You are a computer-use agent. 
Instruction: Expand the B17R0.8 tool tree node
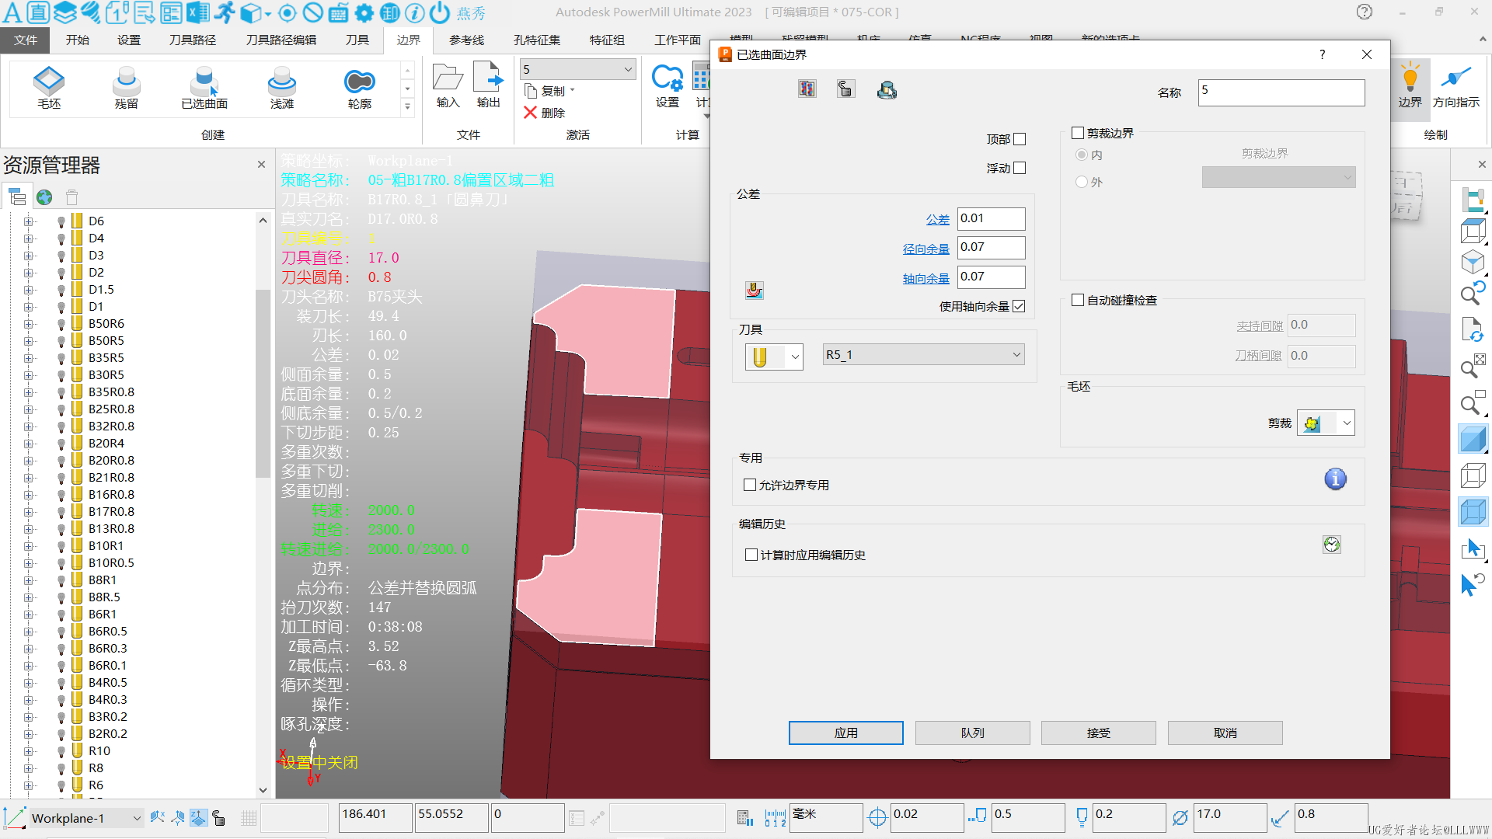point(29,512)
